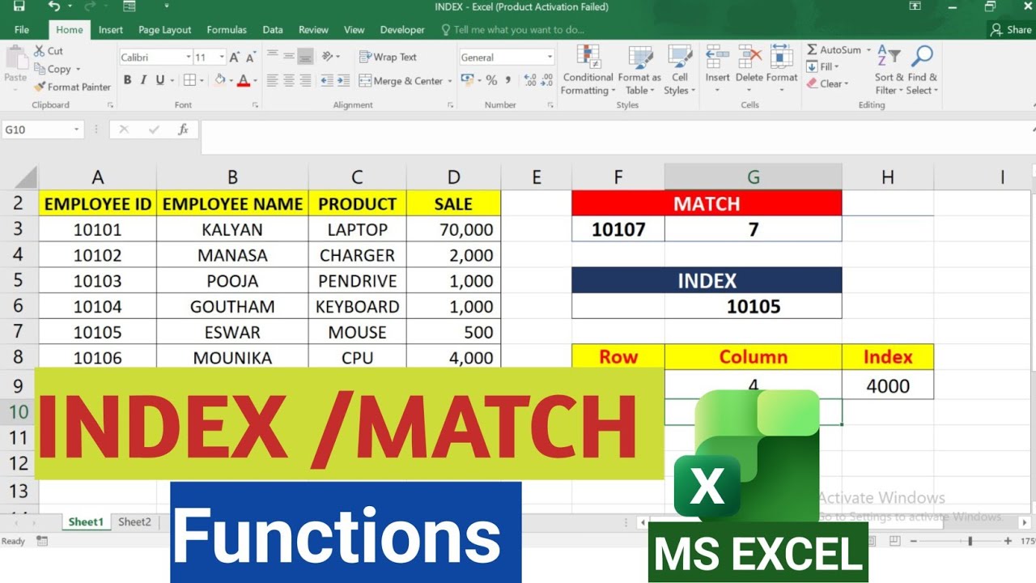The height and width of the screenshot is (583, 1036).
Task: Click Increase Font Size icon
Action: pyautogui.click(x=235, y=57)
